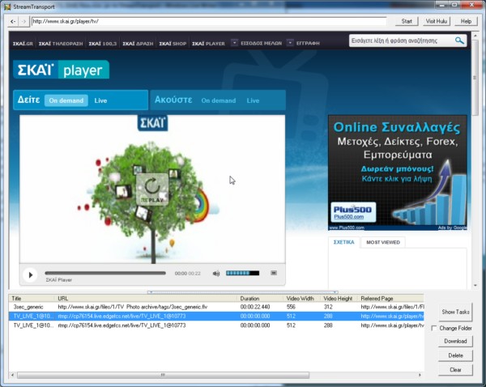Select highlighted TV_LIVE_1@10773 row
Viewport: 486px width, 387px height.
pos(216,316)
